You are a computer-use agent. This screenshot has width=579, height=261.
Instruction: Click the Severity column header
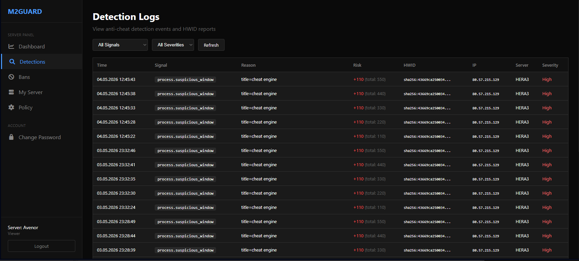point(550,65)
